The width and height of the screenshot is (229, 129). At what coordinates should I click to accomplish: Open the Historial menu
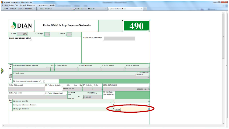(x=22, y=5)
